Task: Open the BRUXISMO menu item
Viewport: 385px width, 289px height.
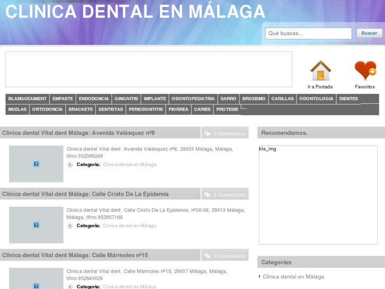Action: pos(254,99)
